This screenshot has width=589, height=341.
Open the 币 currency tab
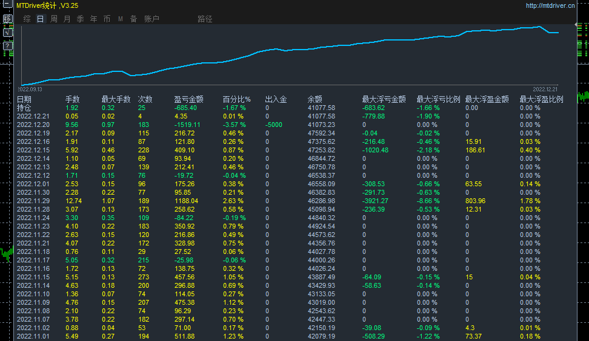[107, 19]
